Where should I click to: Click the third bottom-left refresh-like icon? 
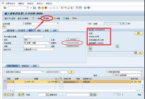pyautogui.click(x=13, y=95)
